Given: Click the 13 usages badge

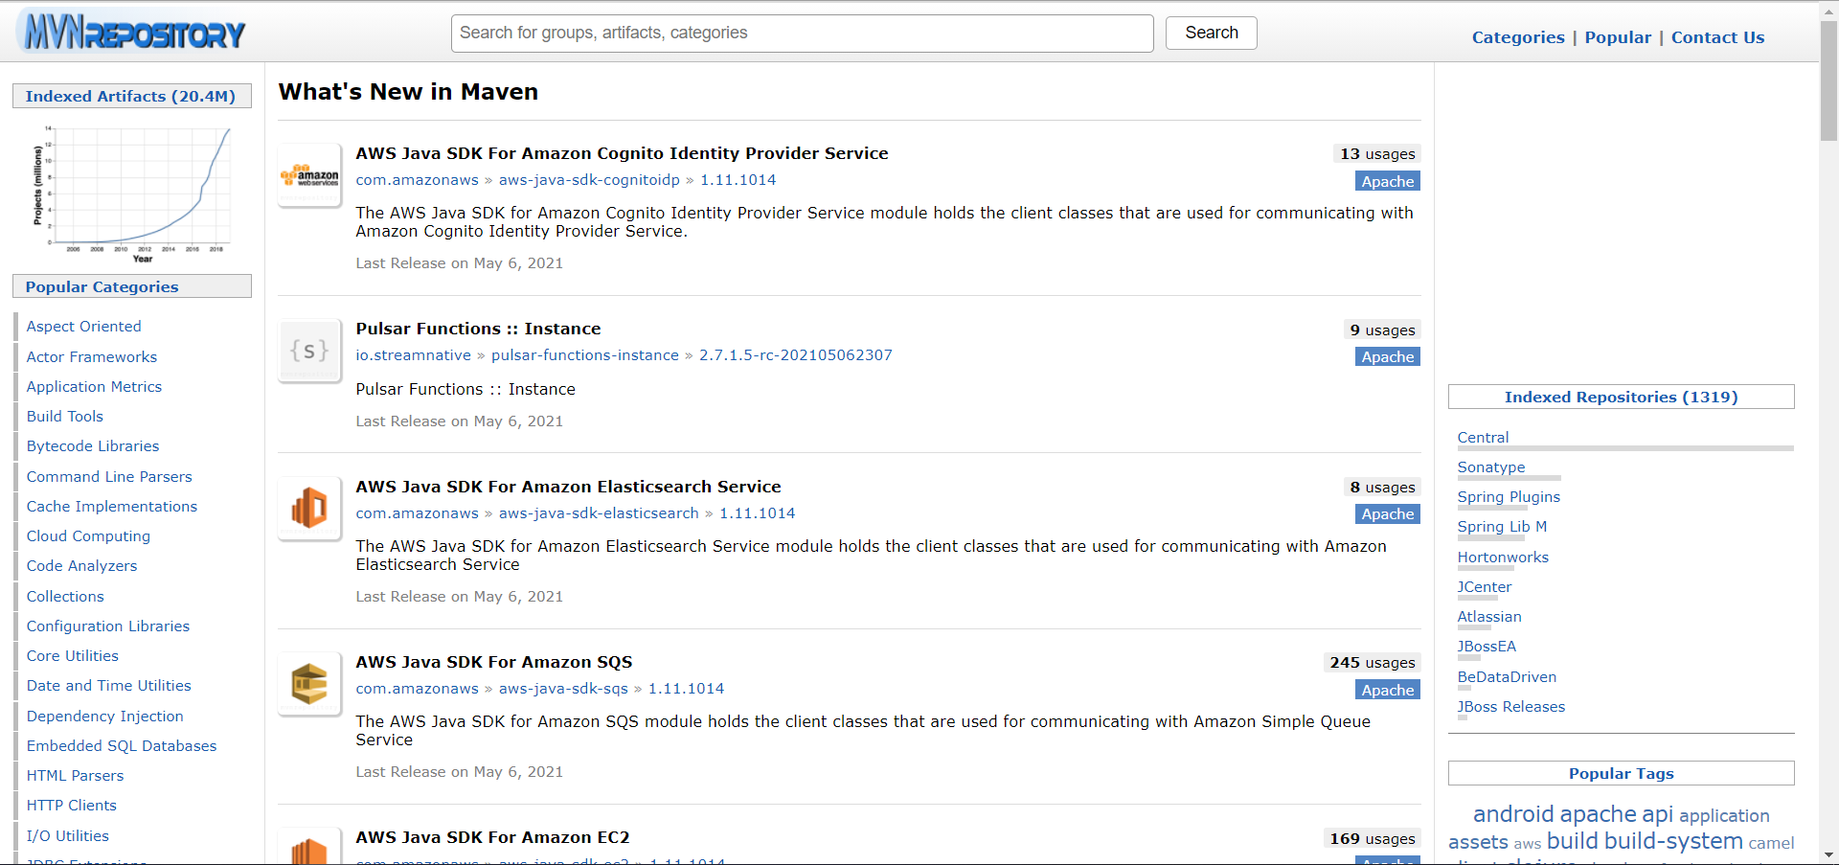Looking at the screenshot, I should click(1377, 154).
